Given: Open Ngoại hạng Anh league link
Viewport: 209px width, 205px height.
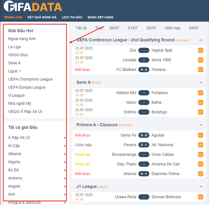Looking at the screenshot, I should [x=22, y=39].
